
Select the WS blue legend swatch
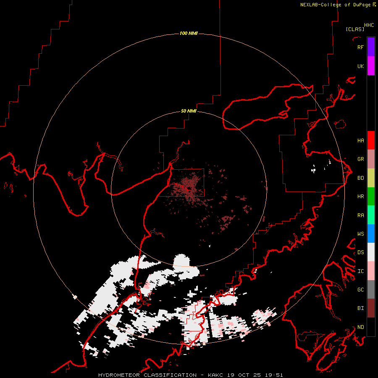pyautogui.click(x=371, y=234)
